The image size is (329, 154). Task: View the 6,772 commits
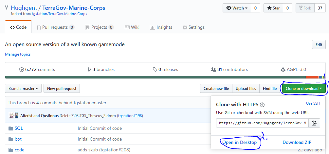pos(37,70)
